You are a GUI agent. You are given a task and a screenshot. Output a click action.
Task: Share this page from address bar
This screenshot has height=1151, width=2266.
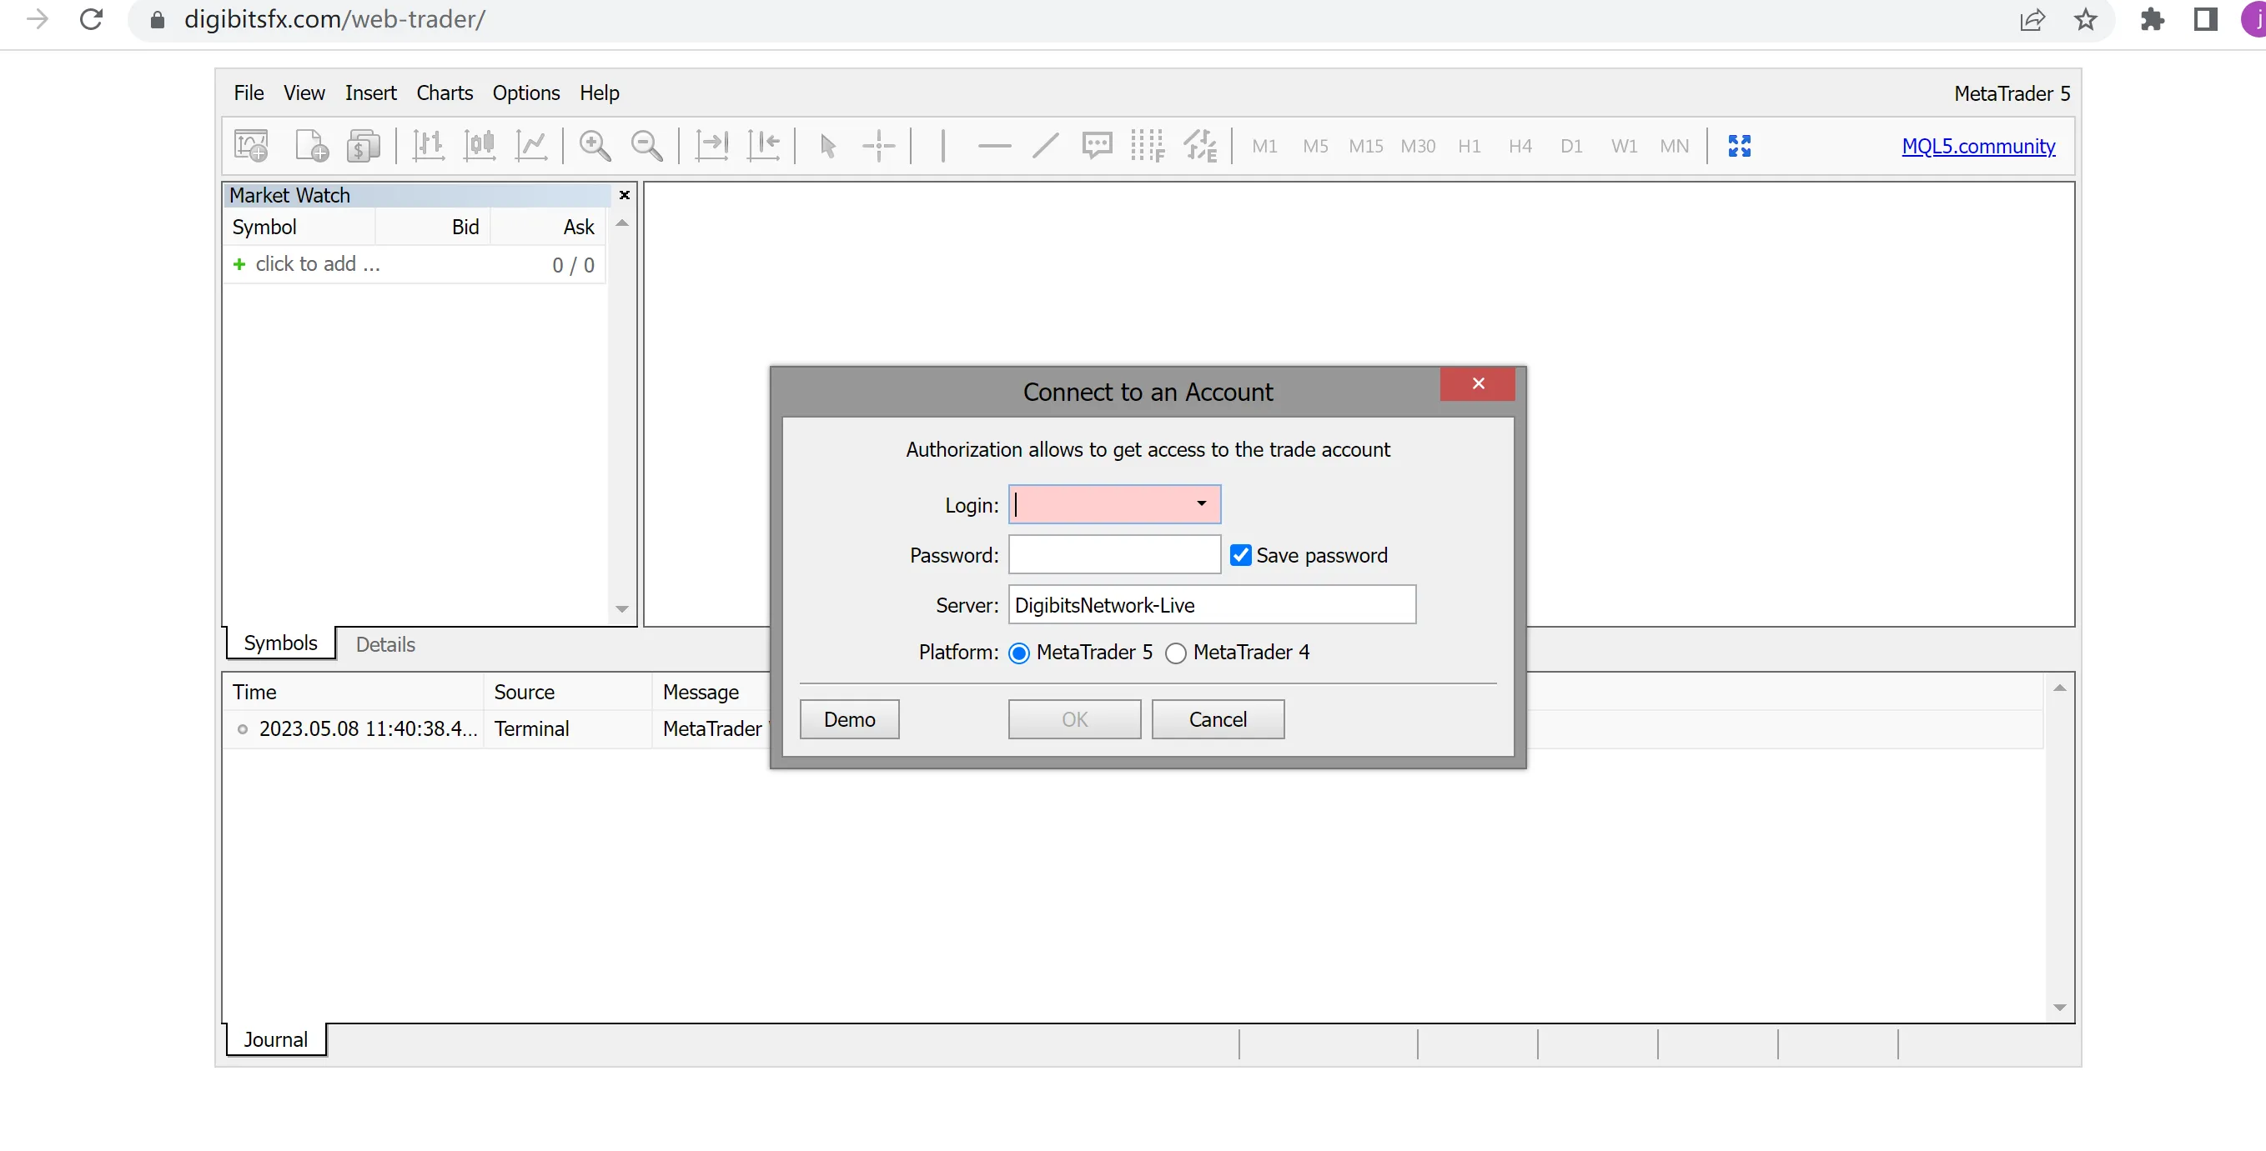pos(2032,19)
